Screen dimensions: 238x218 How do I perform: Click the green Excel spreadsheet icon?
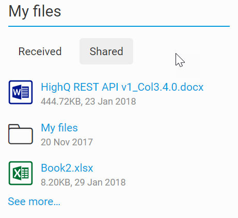(21, 173)
